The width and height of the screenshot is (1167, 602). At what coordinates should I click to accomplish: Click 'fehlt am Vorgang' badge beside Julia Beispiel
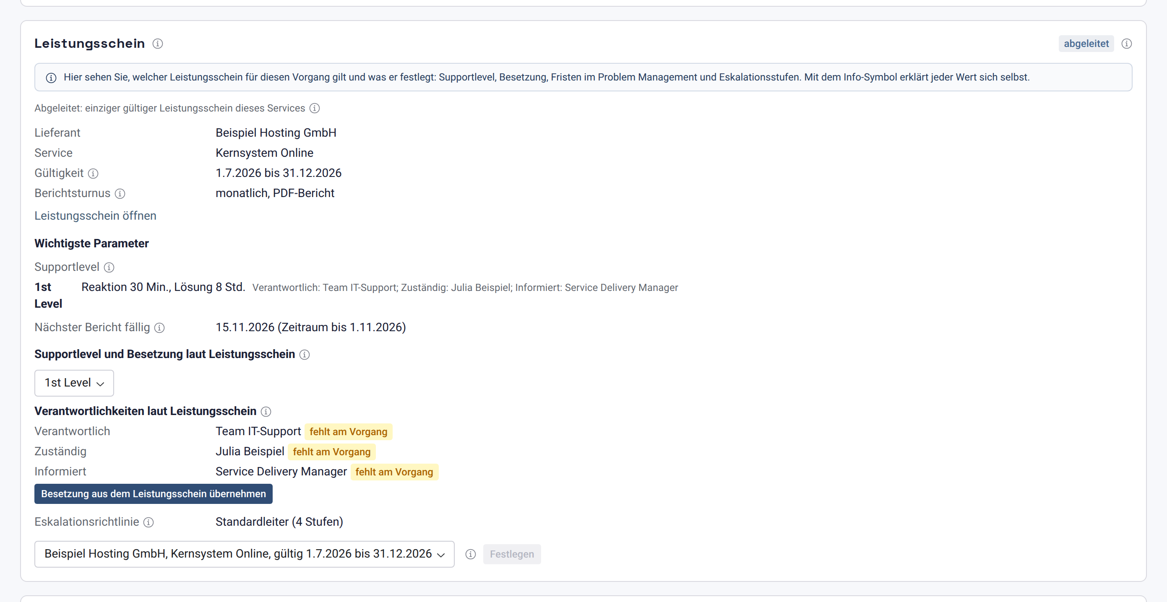(x=332, y=451)
